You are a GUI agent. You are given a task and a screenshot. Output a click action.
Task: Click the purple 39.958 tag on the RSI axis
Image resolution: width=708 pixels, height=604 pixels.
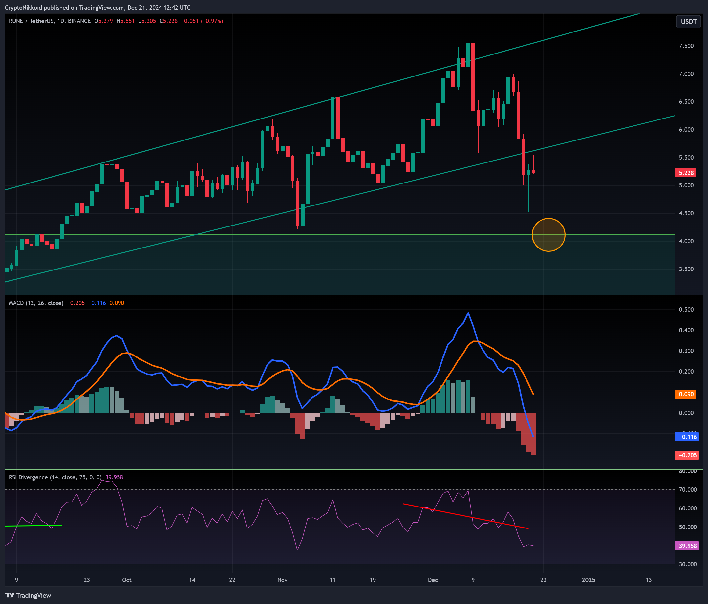coord(687,546)
